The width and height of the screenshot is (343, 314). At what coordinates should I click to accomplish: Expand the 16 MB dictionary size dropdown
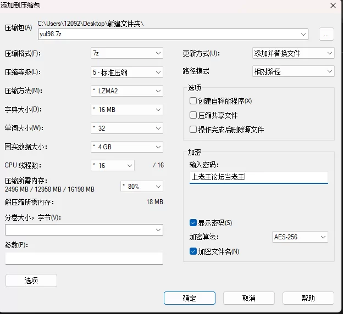click(x=127, y=109)
